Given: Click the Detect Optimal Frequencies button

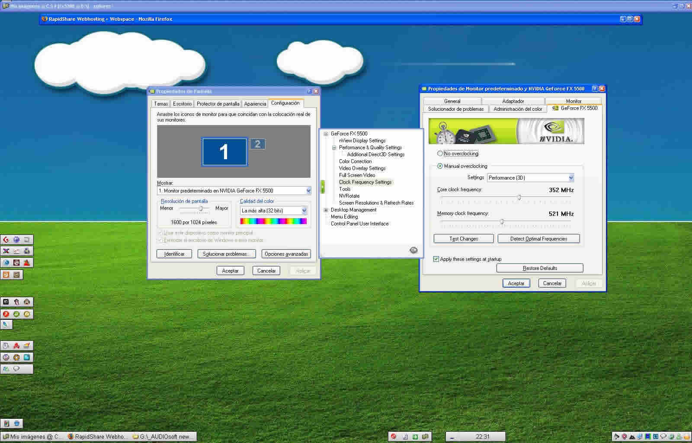Looking at the screenshot, I should point(538,239).
